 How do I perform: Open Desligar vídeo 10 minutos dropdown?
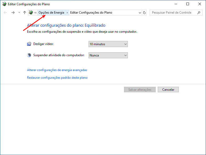click(108, 44)
